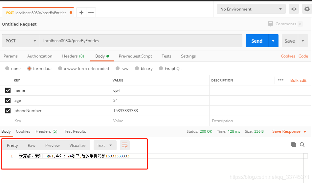Select the binary body type radio

pos(137,68)
